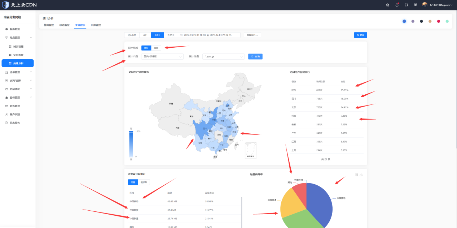
Task: Switch to the 来源数据 tab
Action: click(80, 25)
